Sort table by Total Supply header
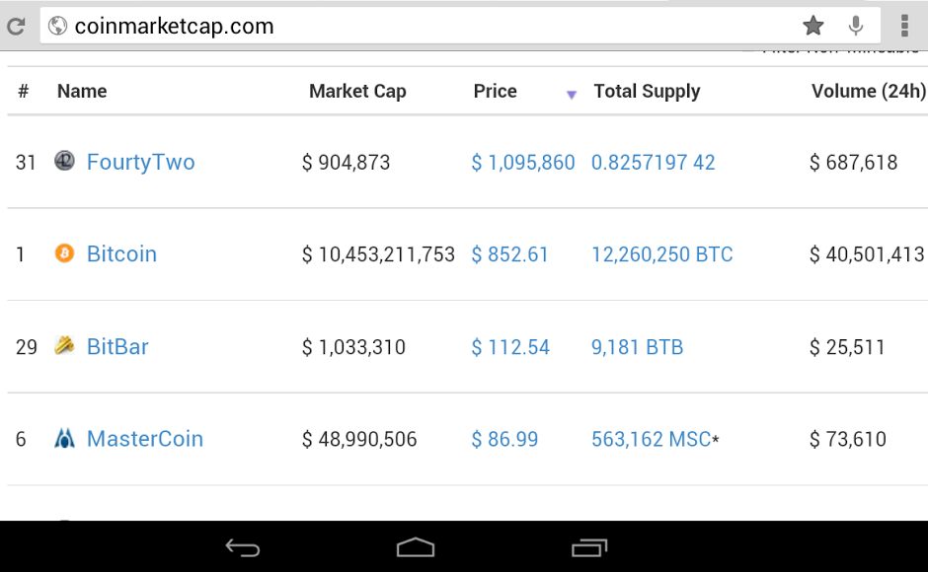Viewport: 928px width, 572px height. tap(647, 92)
